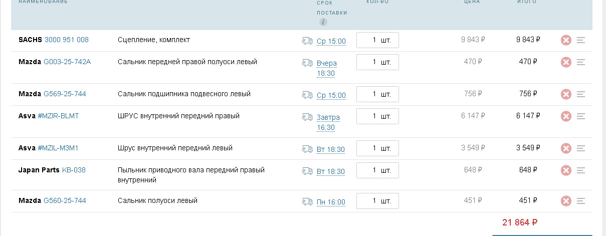
Task: Open the menu icon for Mazda G560-25-744
Action: click(581, 201)
